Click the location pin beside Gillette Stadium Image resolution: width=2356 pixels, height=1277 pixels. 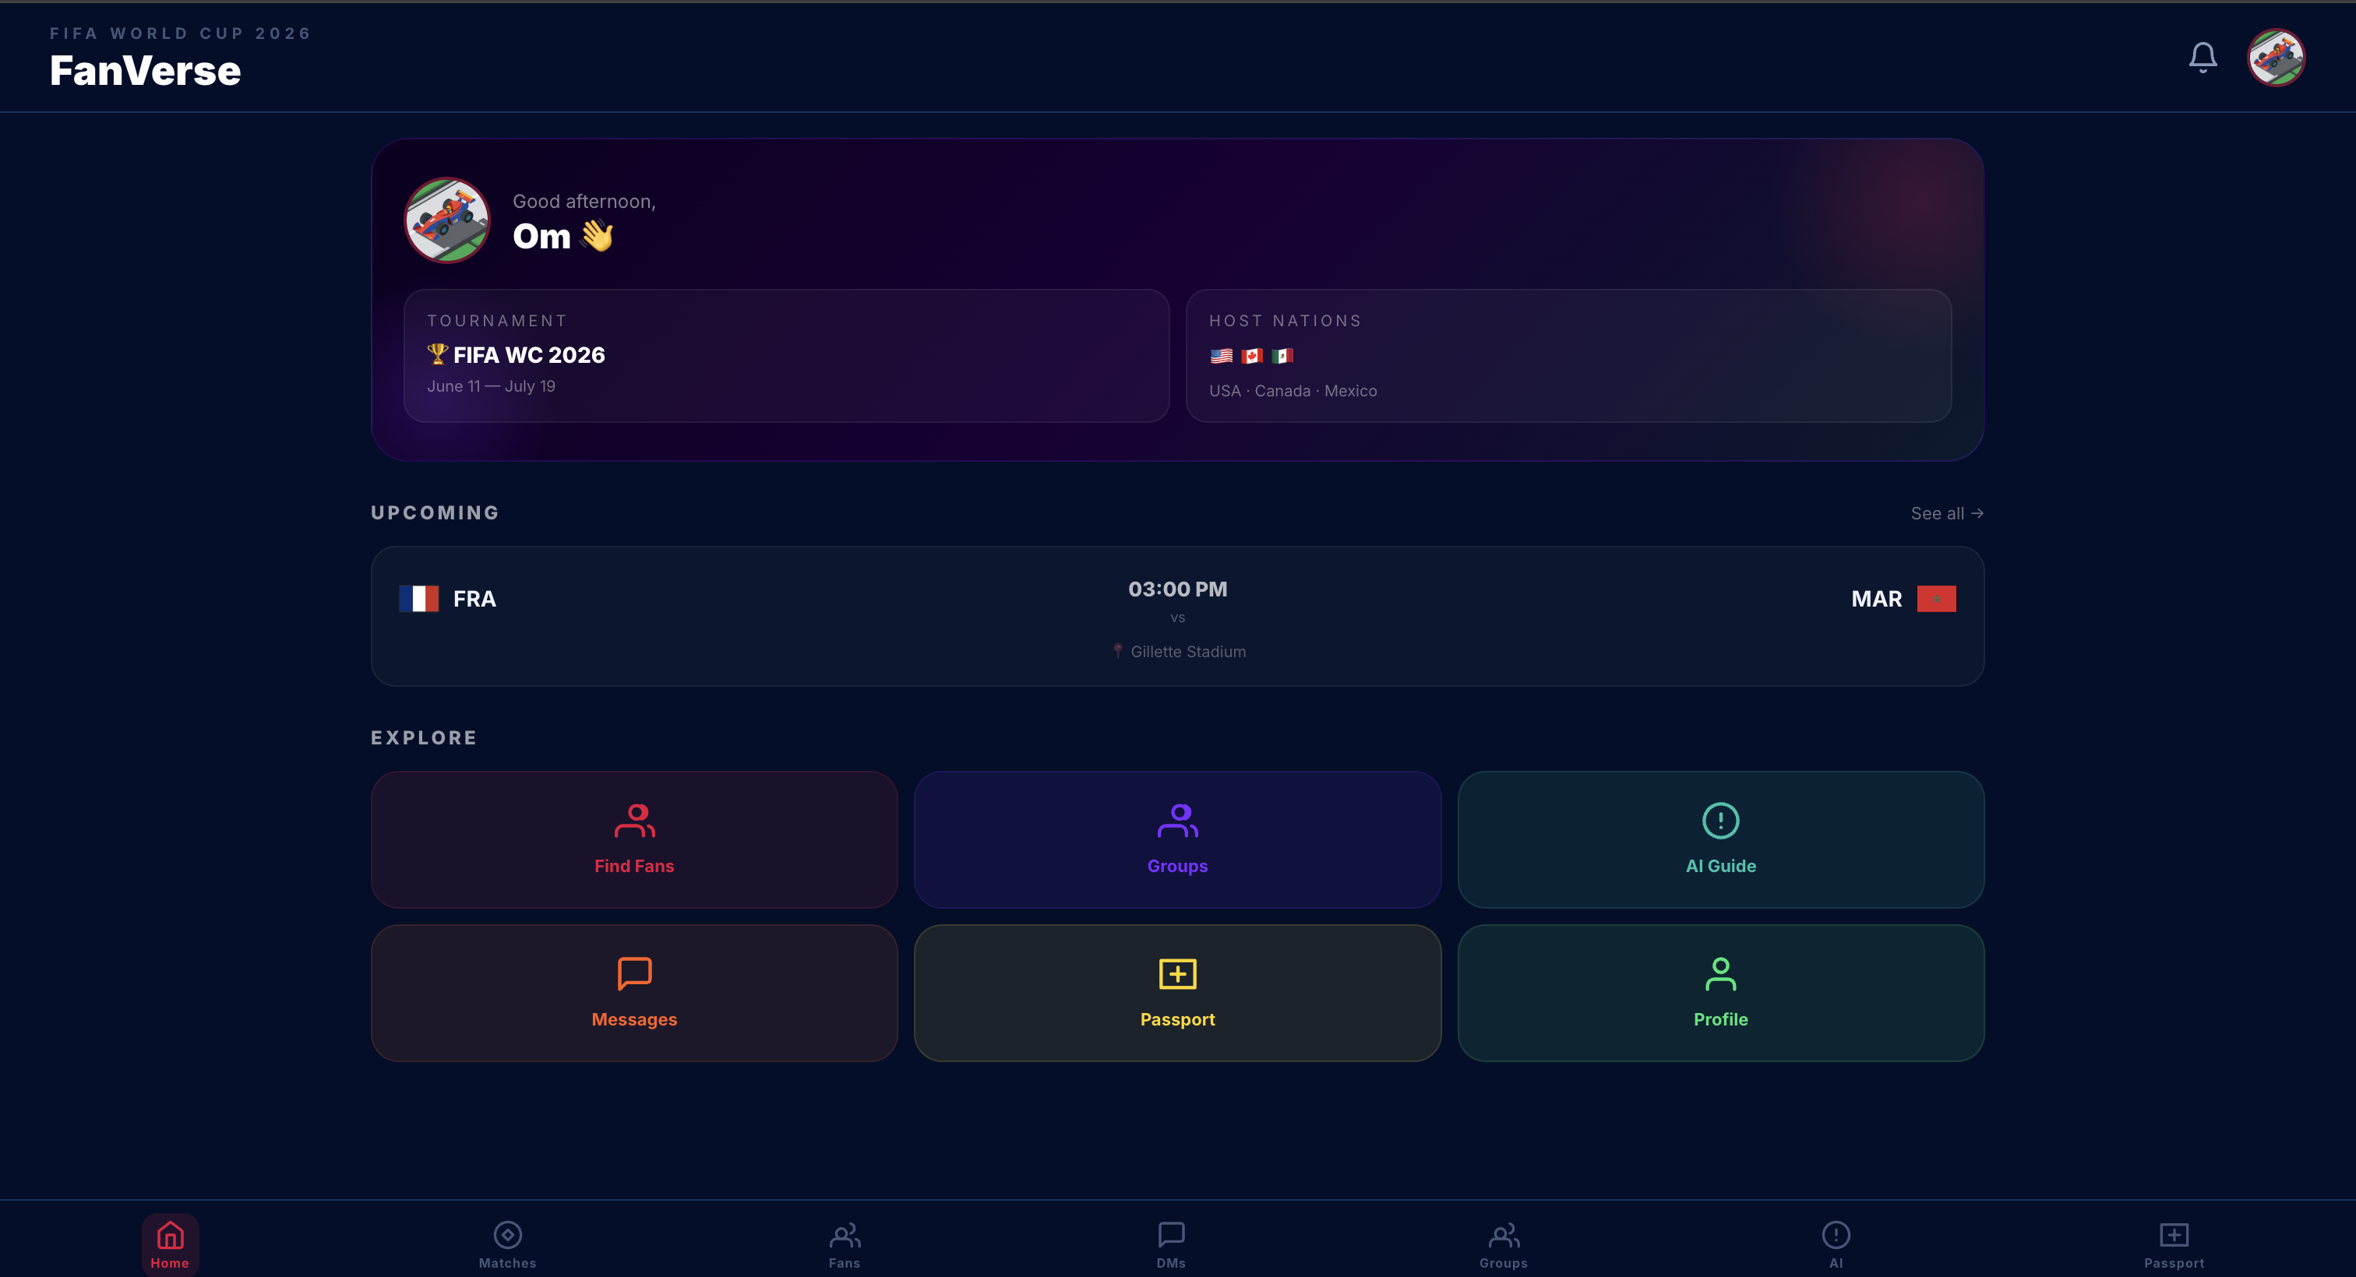coord(1118,651)
